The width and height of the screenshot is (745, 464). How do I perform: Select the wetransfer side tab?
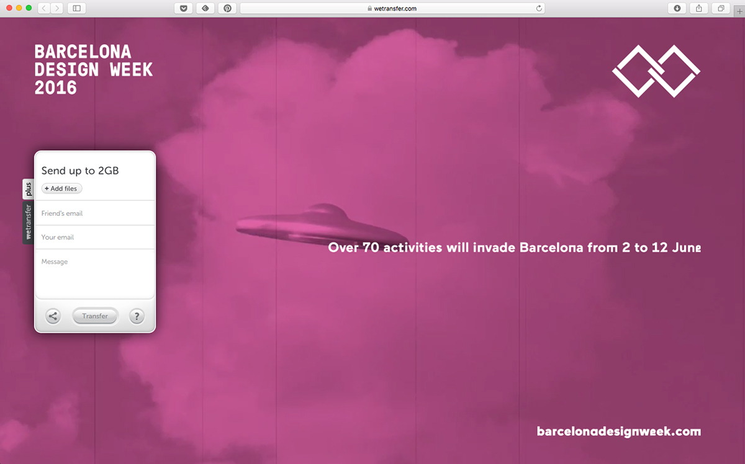tap(28, 222)
